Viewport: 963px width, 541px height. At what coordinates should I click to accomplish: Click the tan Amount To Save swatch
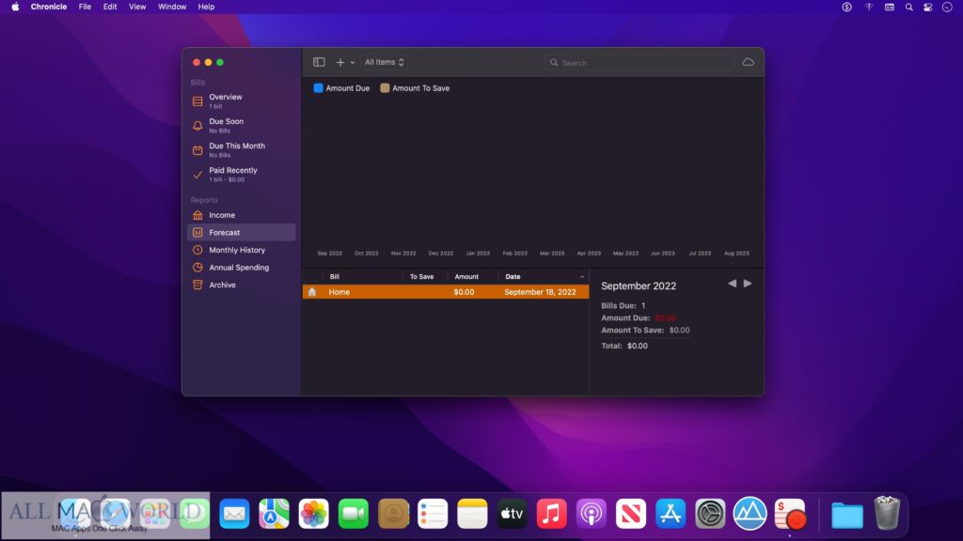coord(385,87)
